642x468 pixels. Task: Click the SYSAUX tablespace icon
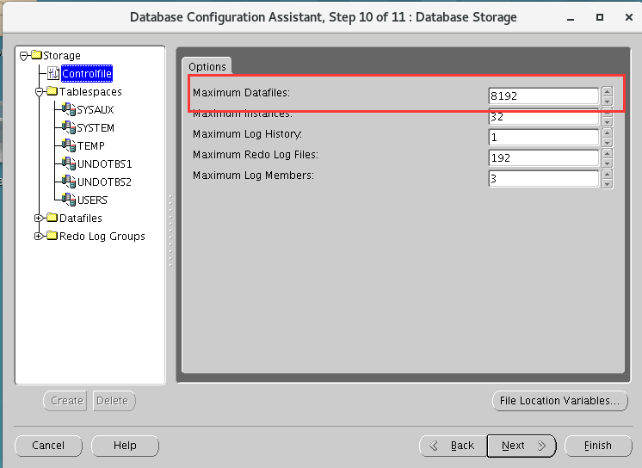tap(69, 110)
